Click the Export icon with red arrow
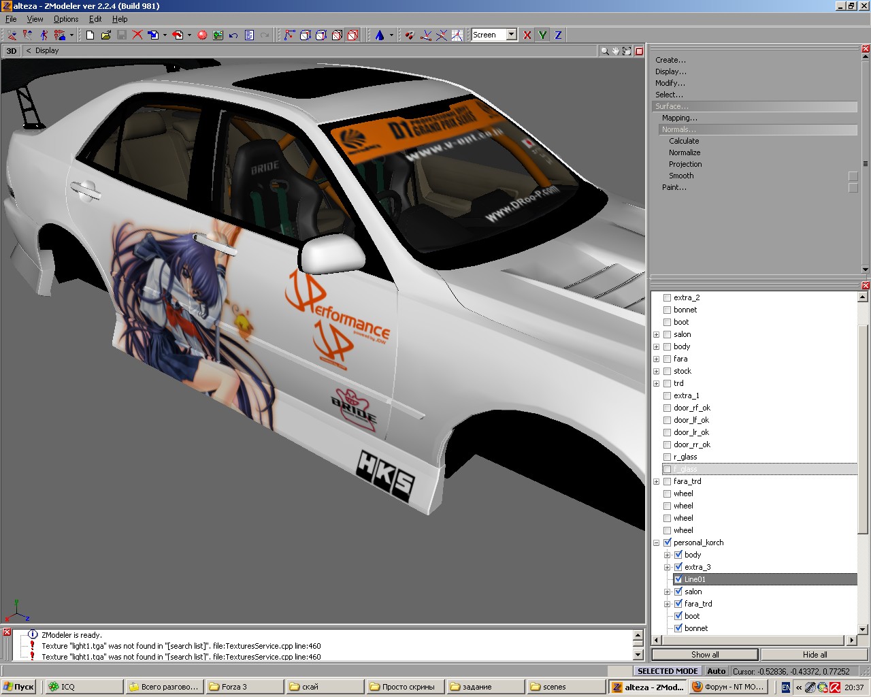Screen dimensions: 871x697 coord(178,35)
